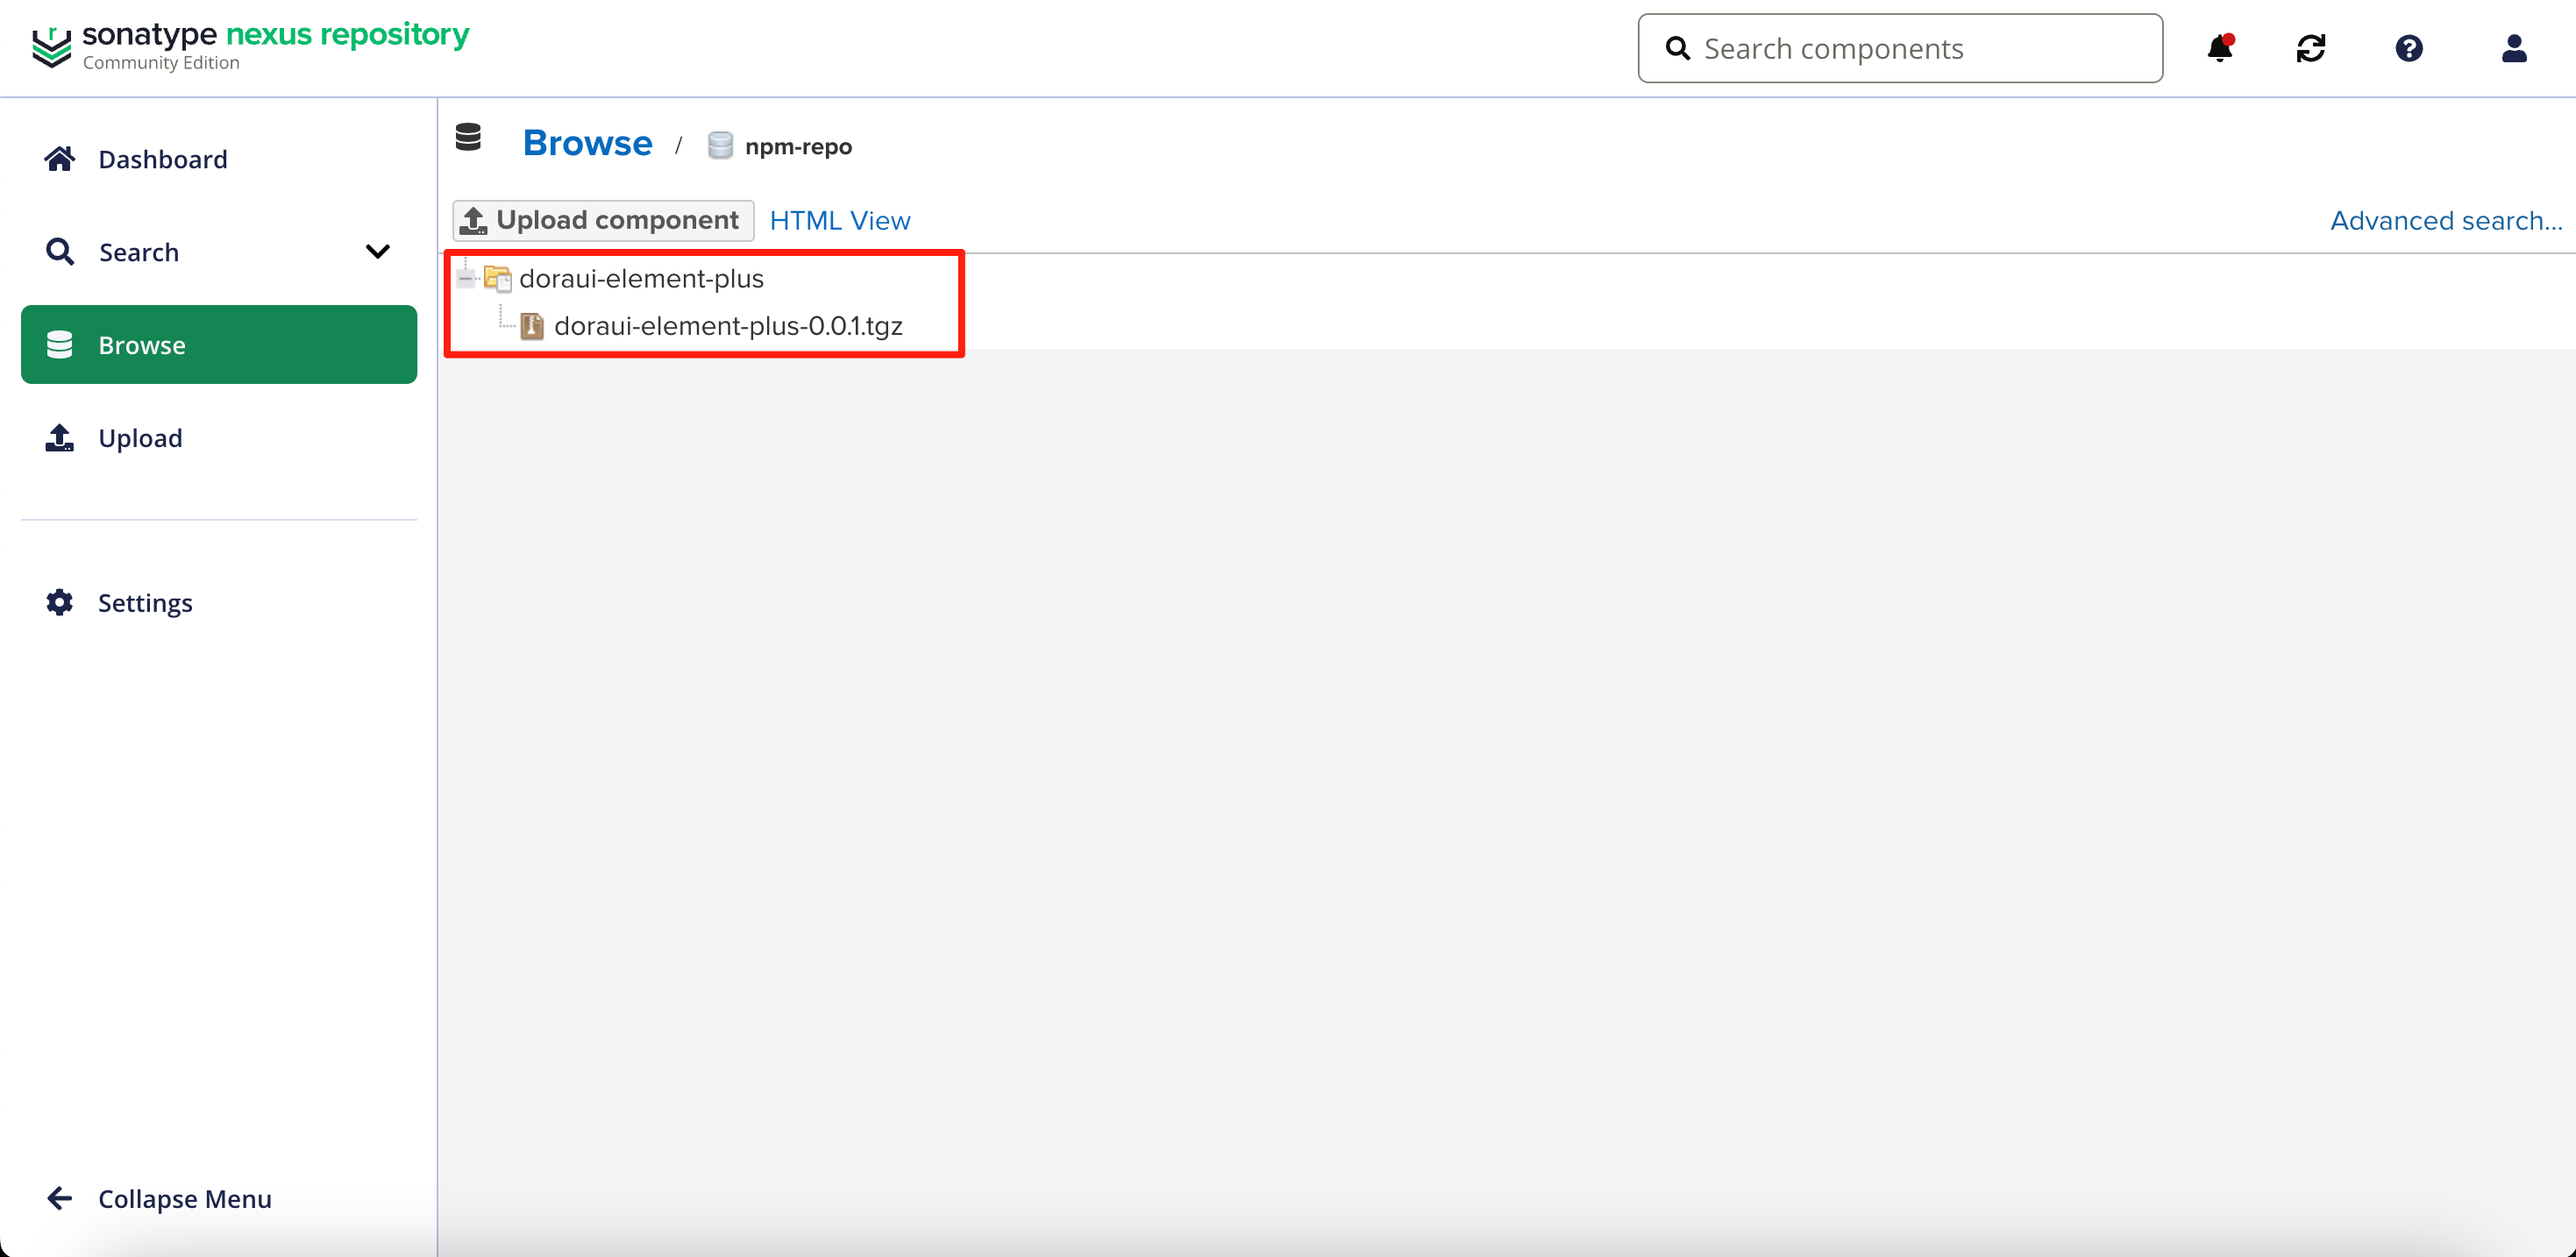Open the user account icon
2576x1257 pixels.
2513,48
